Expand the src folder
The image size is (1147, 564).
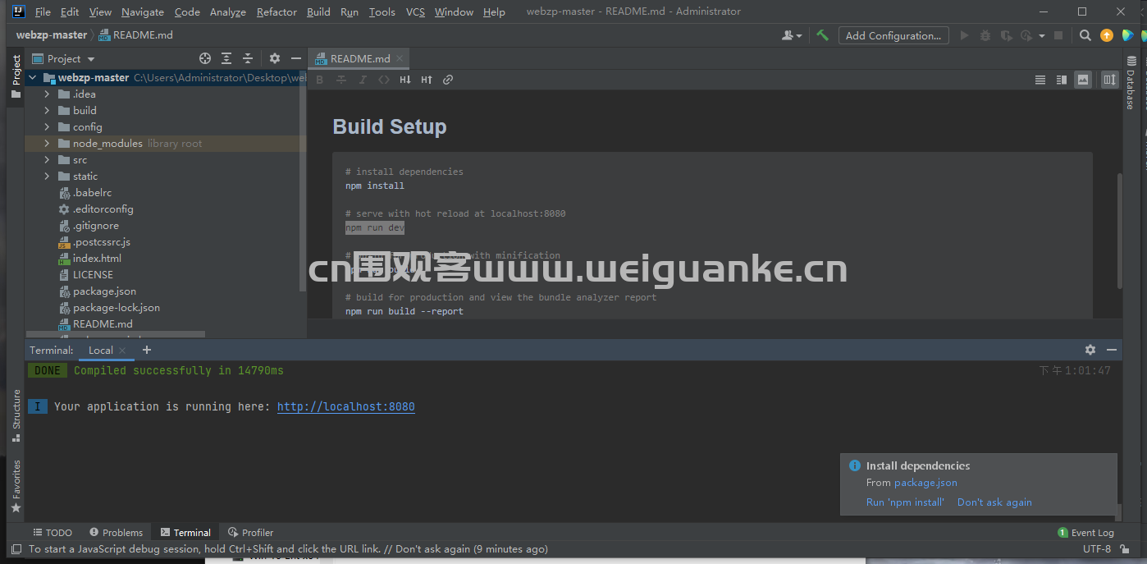tap(47, 159)
